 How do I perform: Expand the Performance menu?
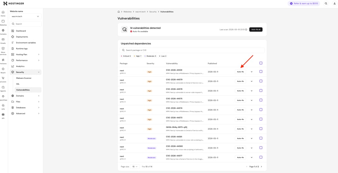point(25,60)
